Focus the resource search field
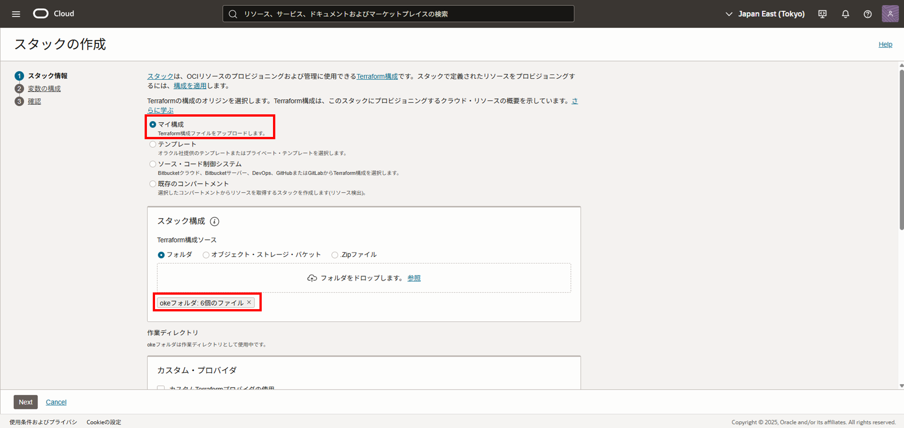Image resolution: width=904 pixels, height=428 pixels. (398, 14)
